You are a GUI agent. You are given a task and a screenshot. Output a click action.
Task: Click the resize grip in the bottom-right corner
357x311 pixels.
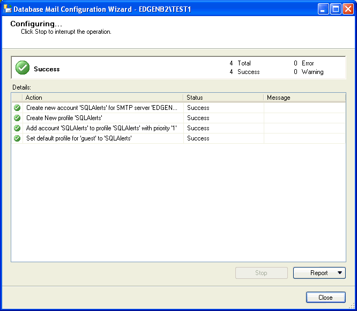pos(352,307)
